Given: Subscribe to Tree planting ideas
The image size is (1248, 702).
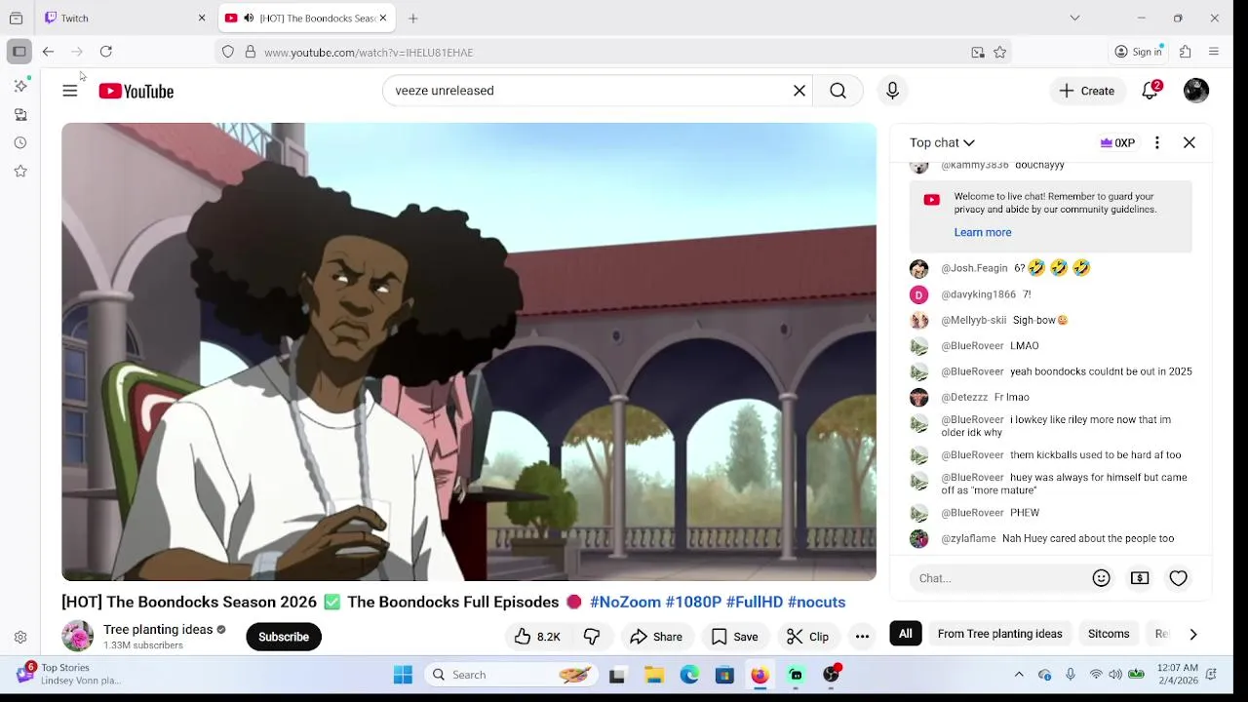Looking at the screenshot, I should pos(284,637).
